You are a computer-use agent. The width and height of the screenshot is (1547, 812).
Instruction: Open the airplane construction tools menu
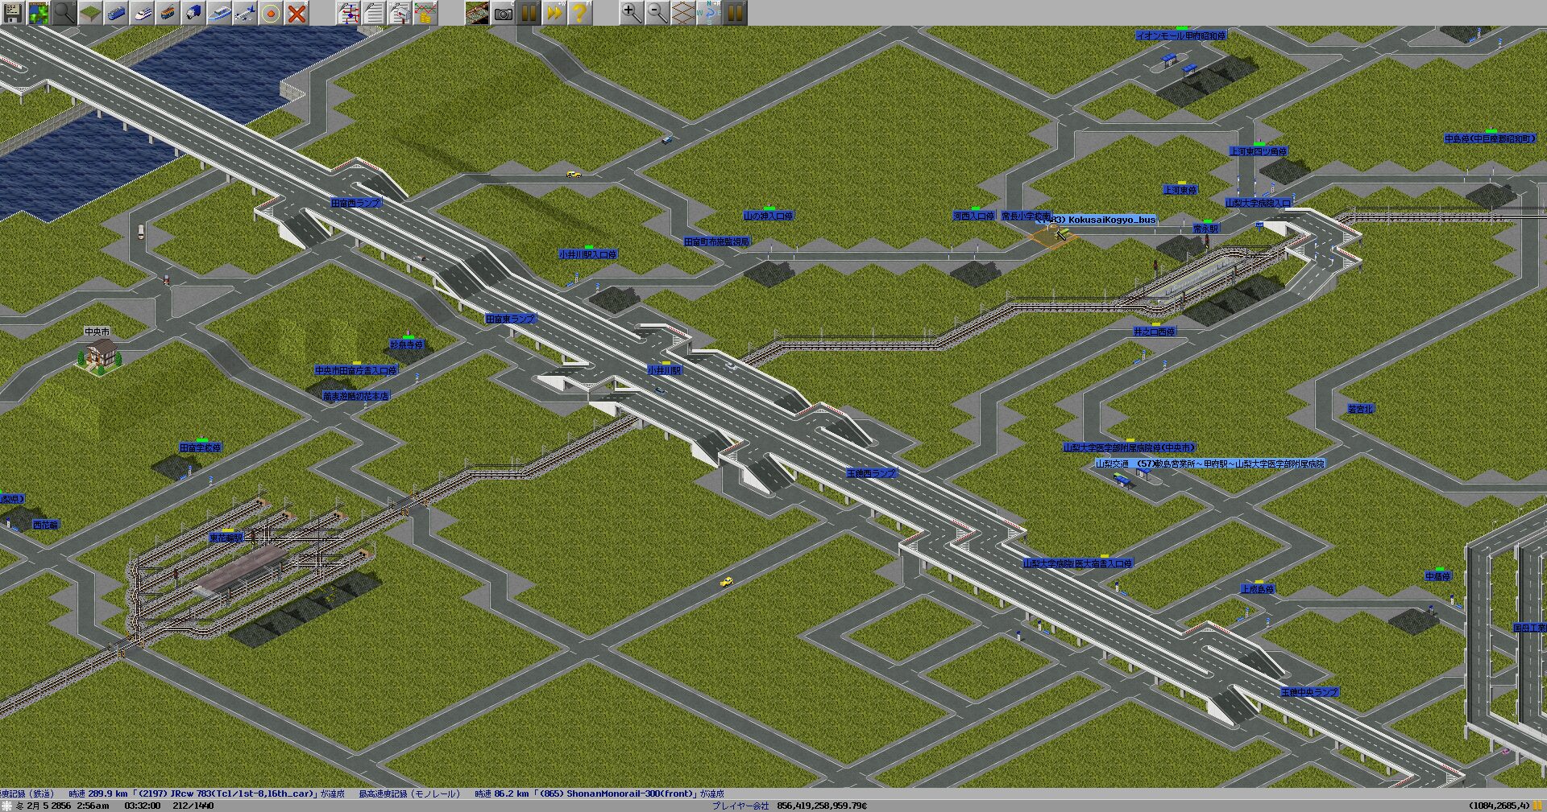pos(245,13)
